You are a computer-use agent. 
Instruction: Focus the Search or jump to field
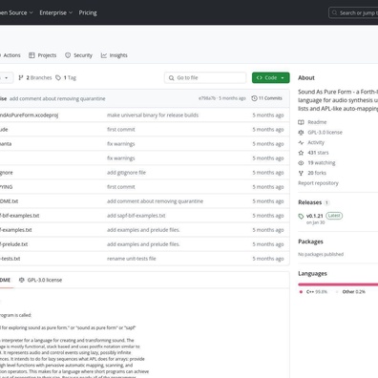coord(353,12)
